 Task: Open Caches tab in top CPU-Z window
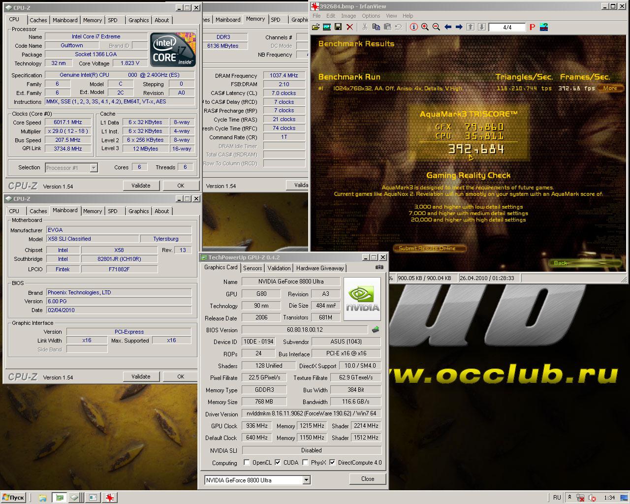(38, 20)
